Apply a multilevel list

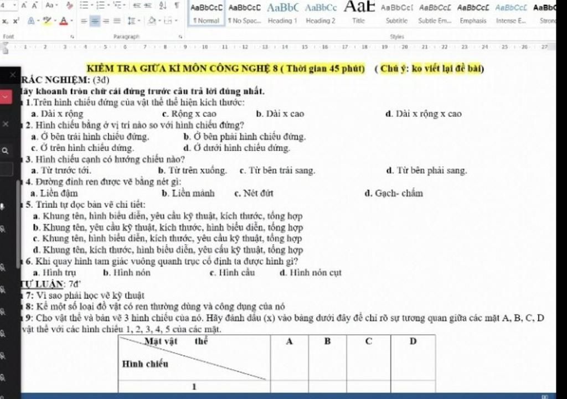118,6
